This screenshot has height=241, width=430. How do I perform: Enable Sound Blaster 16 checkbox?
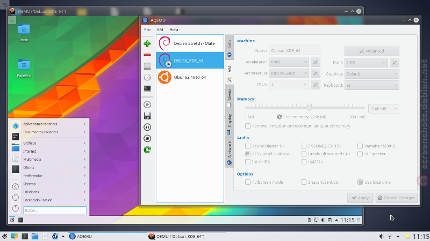(x=248, y=146)
